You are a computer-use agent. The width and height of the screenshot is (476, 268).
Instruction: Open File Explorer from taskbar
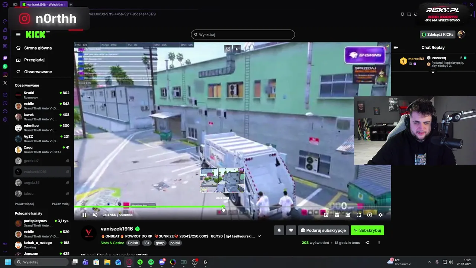107,262
